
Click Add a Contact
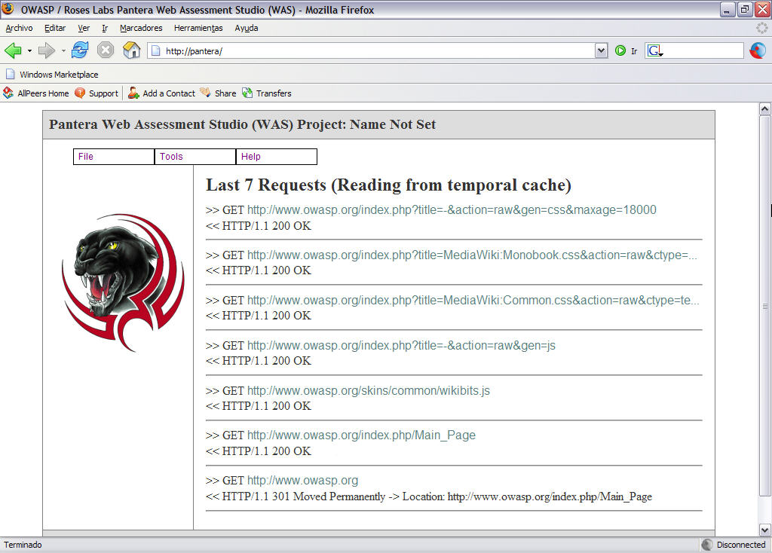pyautogui.click(x=161, y=93)
